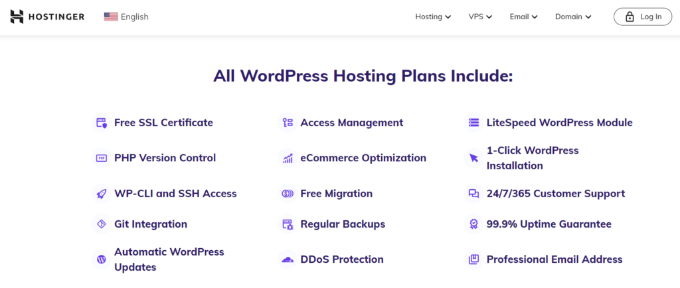This screenshot has height=288, width=680.
Task: Click the WP-CLI and SSH rocket icon
Action: tap(102, 194)
